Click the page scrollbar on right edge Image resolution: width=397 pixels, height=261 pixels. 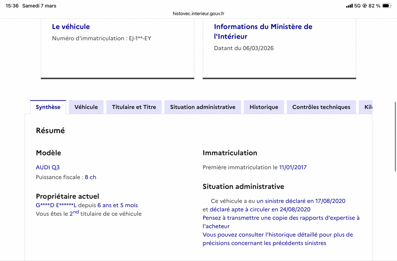tap(395, 136)
